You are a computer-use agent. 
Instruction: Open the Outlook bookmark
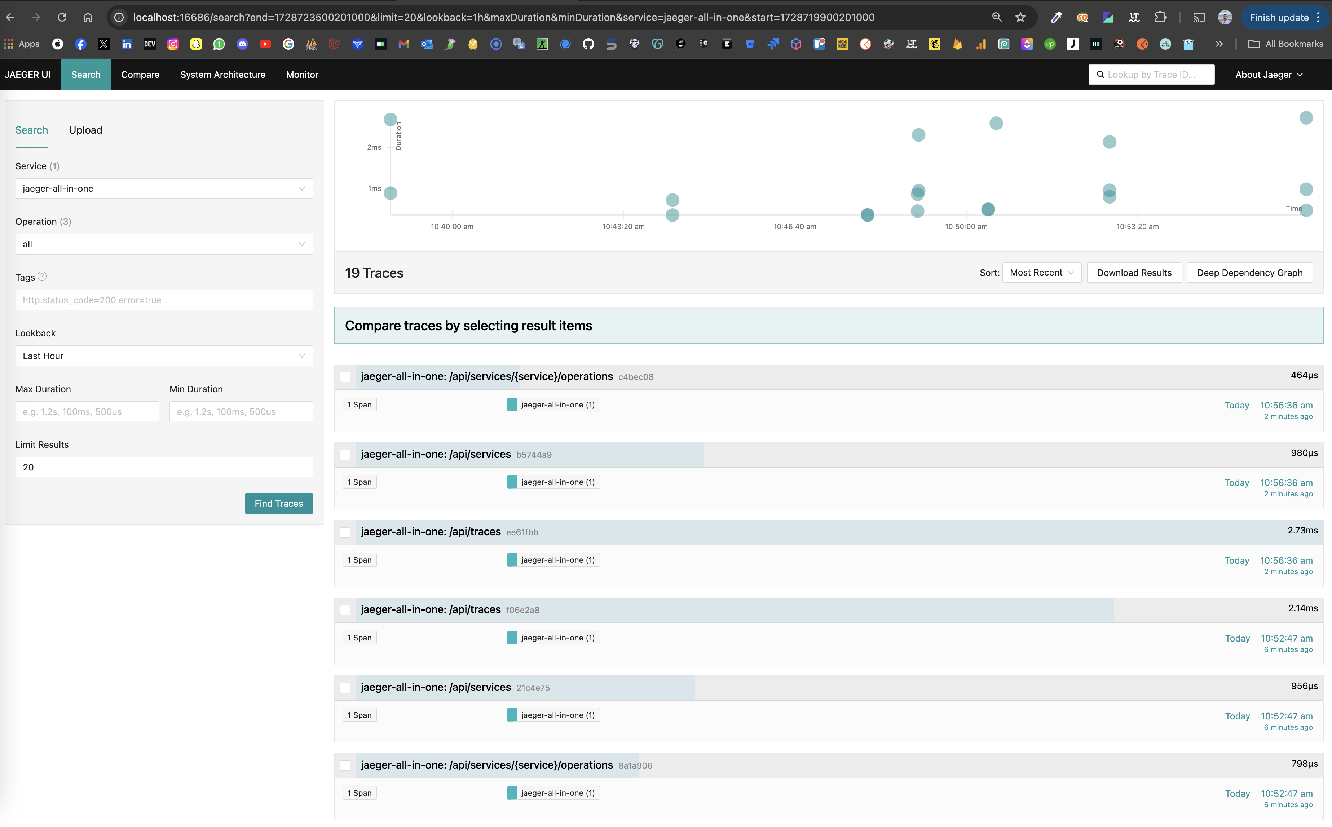tap(427, 44)
